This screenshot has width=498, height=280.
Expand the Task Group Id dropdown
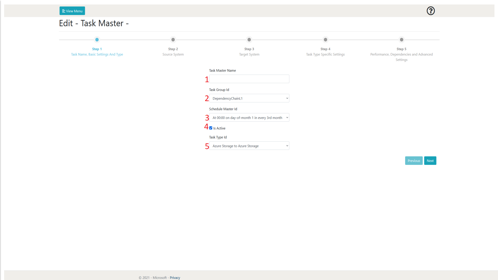tap(249, 98)
